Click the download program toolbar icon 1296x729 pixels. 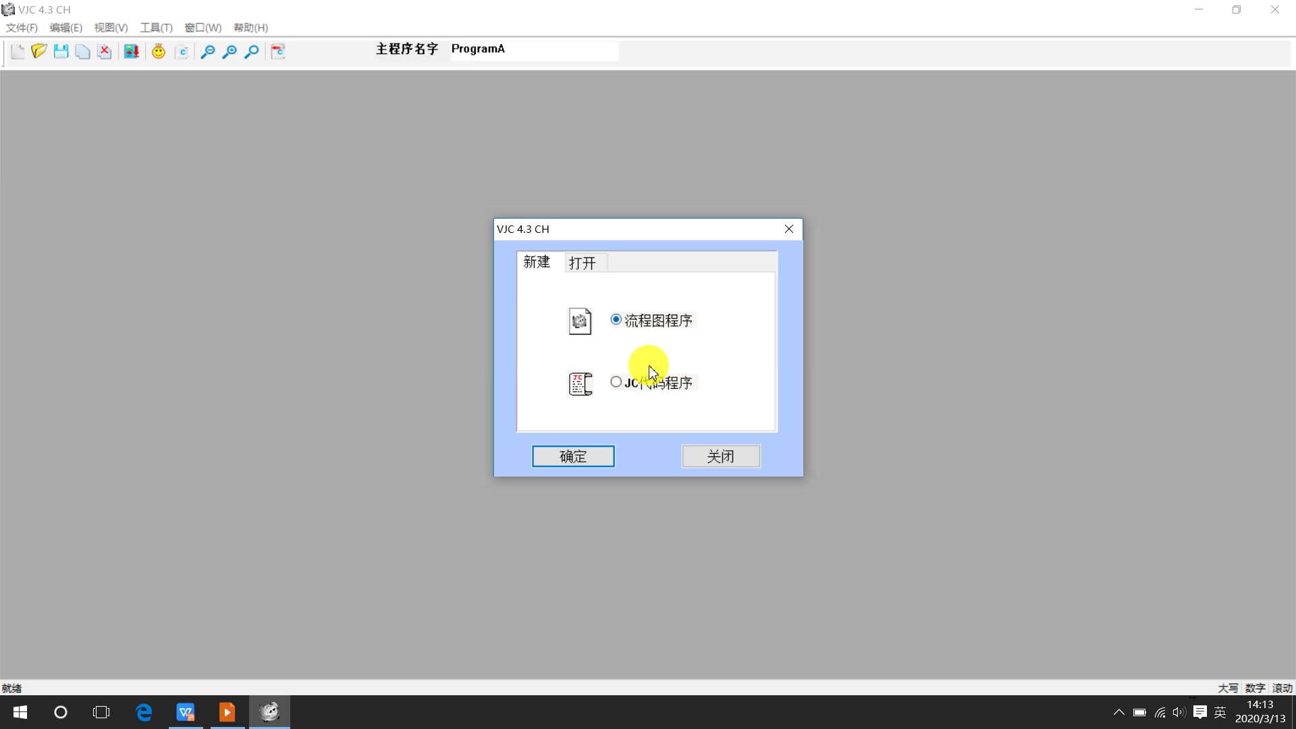click(x=132, y=51)
